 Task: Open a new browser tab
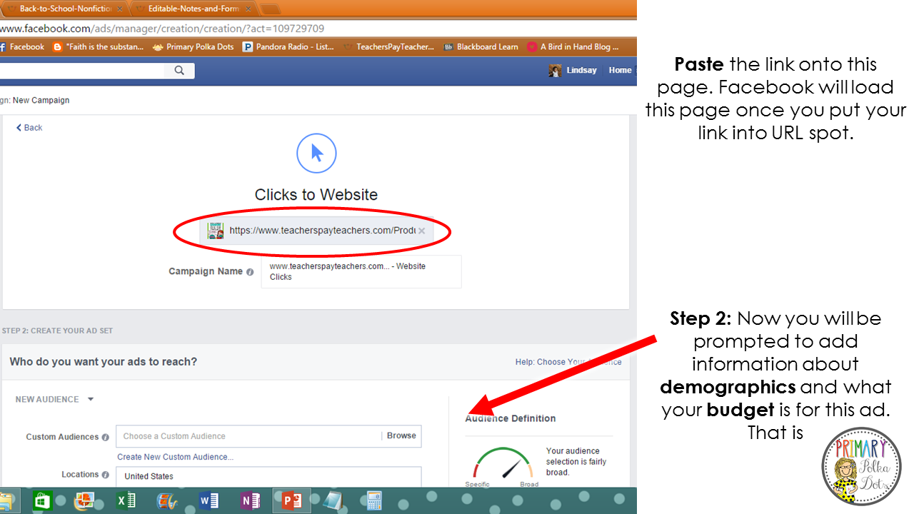pyautogui.click(x=270, y=9)
